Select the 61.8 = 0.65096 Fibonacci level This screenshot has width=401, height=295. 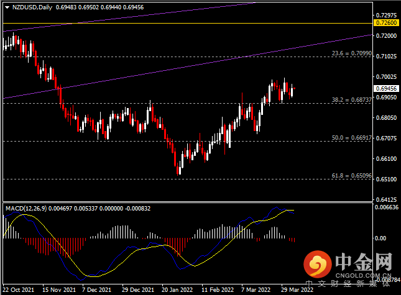pos(351,176)
